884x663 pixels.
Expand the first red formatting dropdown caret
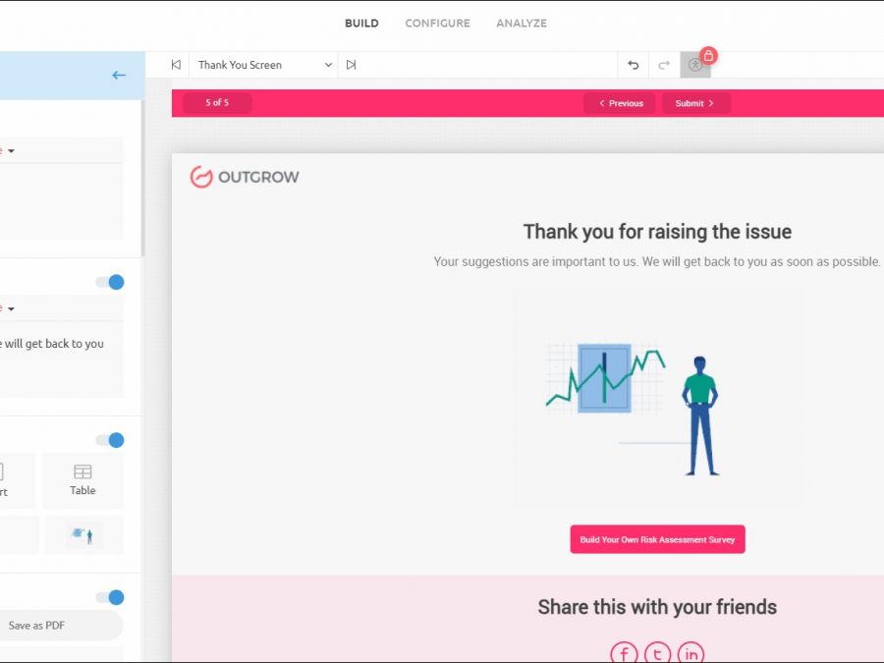(10, 151)
